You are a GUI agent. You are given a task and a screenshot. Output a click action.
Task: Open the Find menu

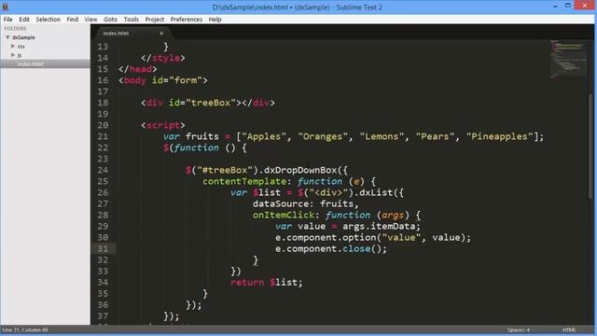point(73,20)
